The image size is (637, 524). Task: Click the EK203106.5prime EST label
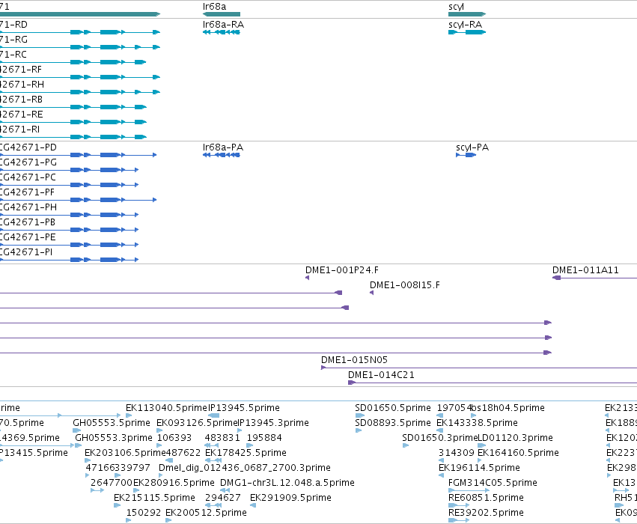coord(126,453)
